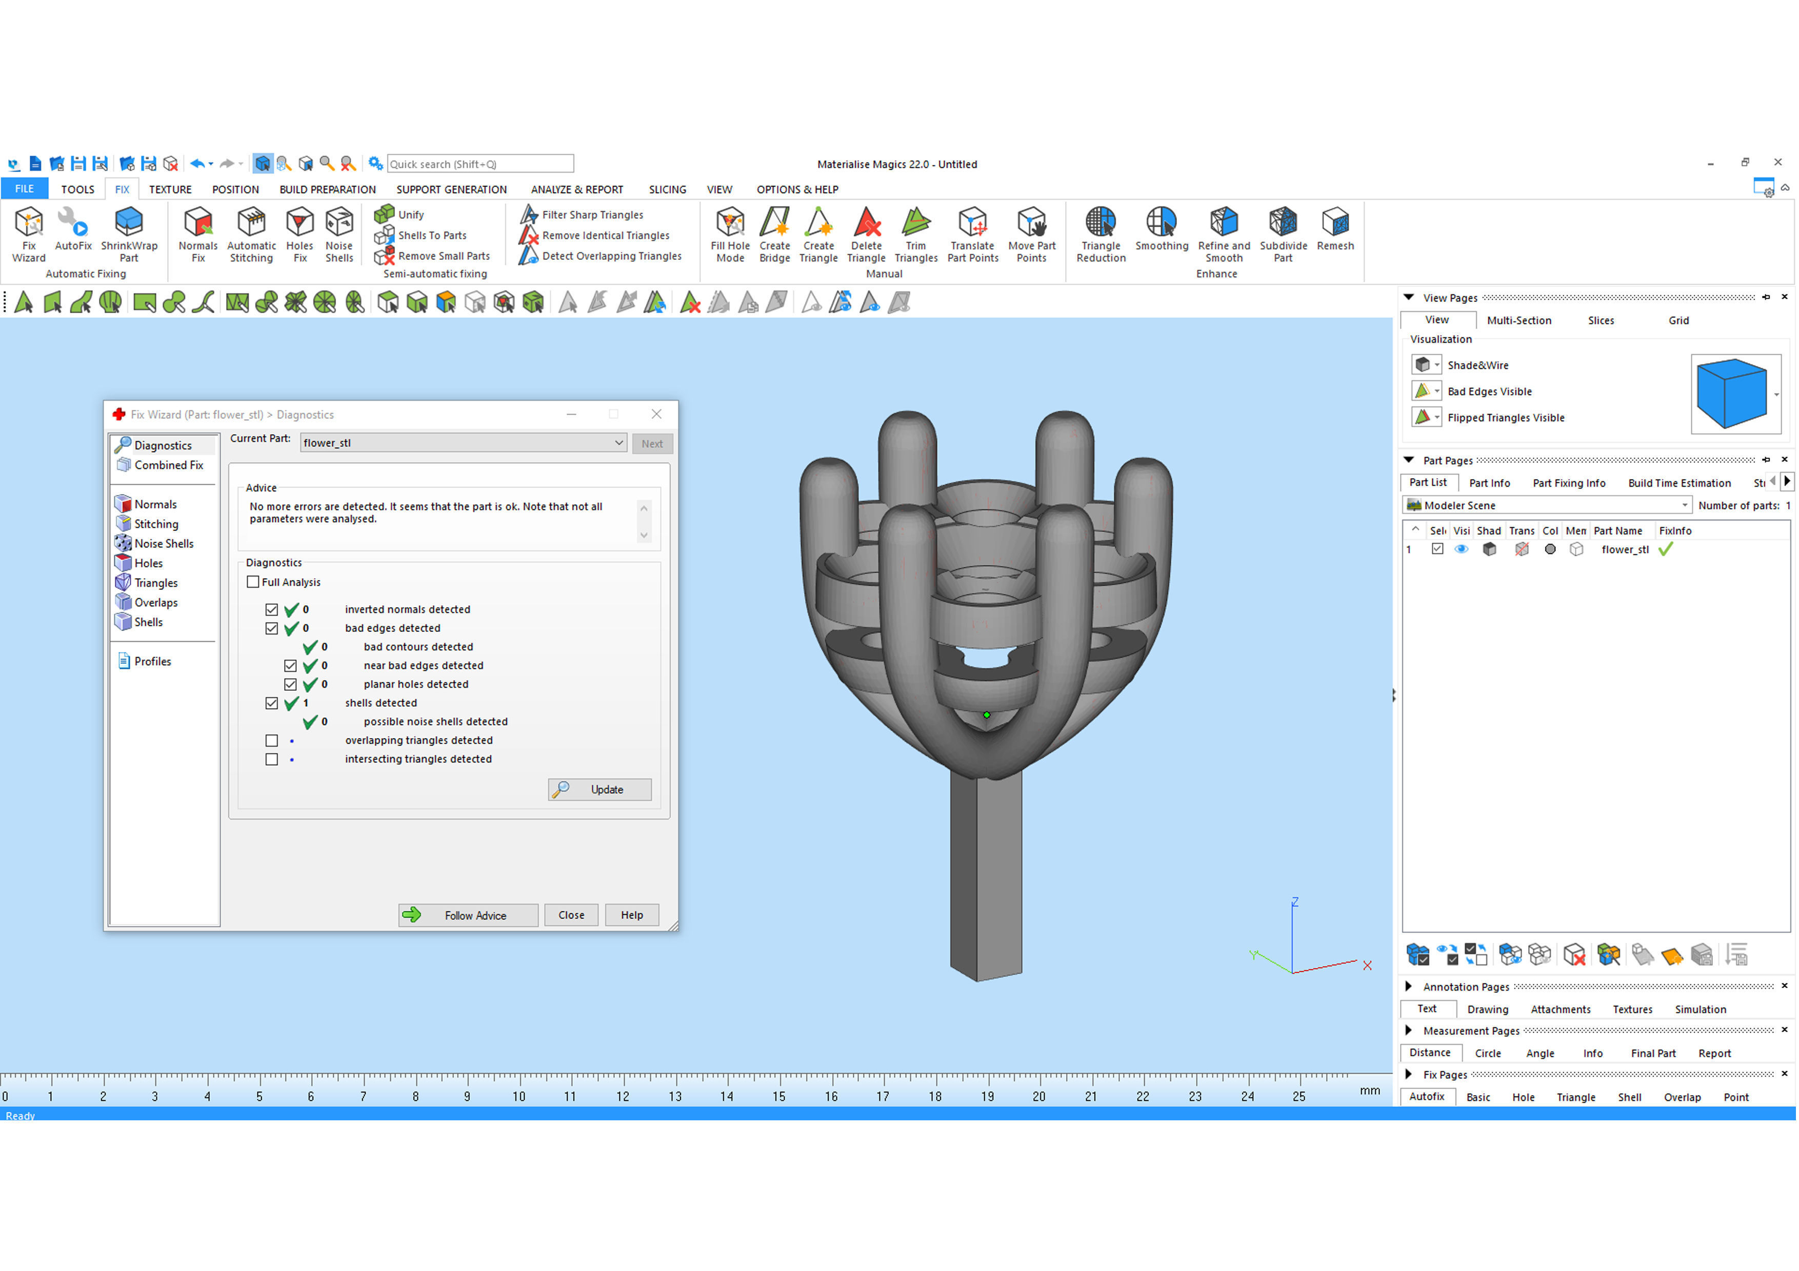Toggle flower_stl selection checkbox in Part List
The image size is (1799, 1271).
click(x=1438, y=550)
